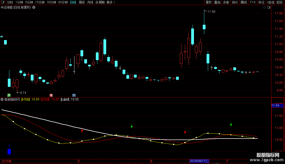285x164 pixels.
Task: Open 多股 multi-stock view
Action: pos(226,2)
